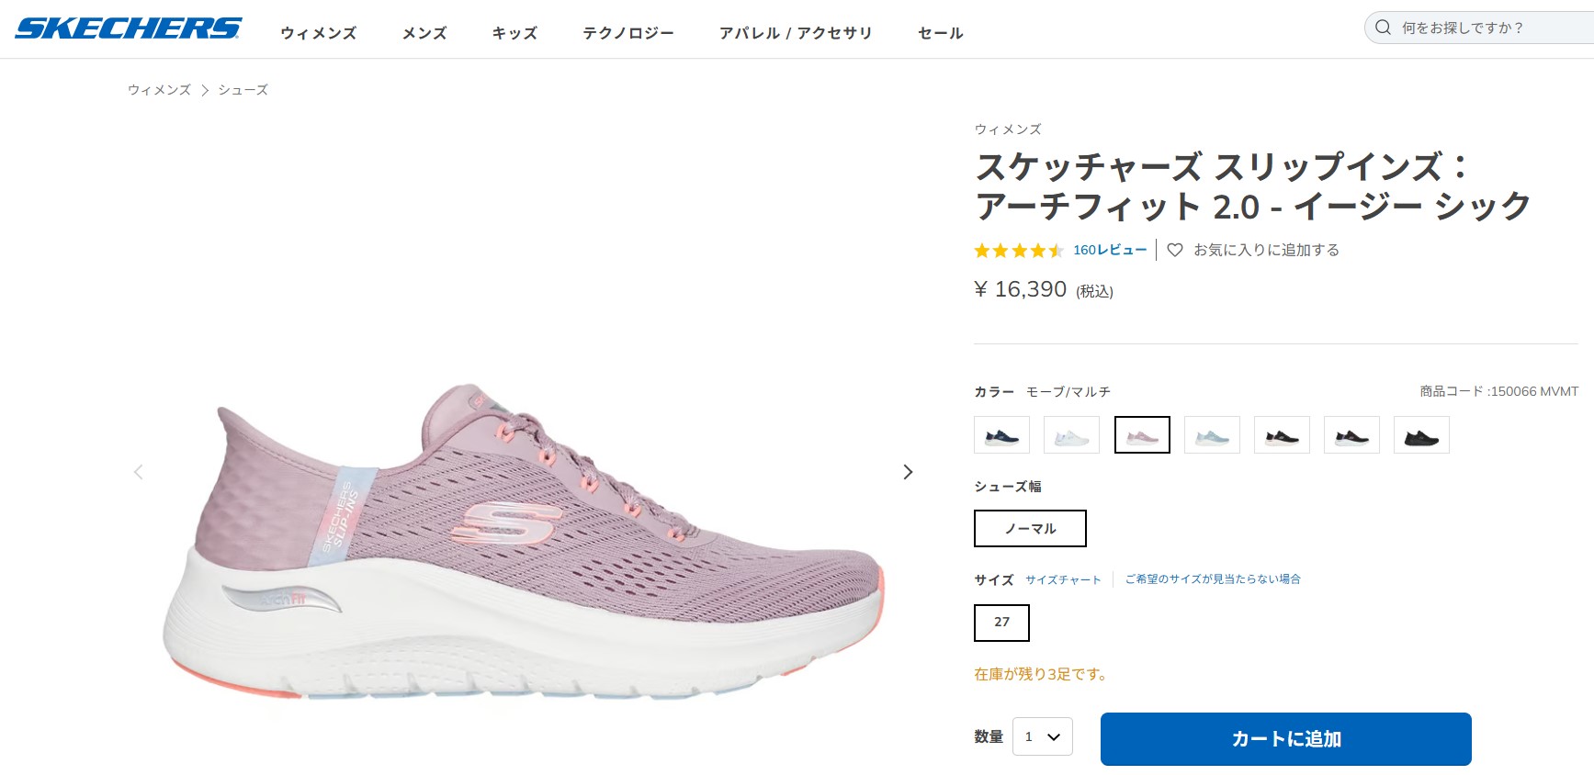1594x775 pixels.
Task: Show previous product image arrow
Action: pos(139,472)
